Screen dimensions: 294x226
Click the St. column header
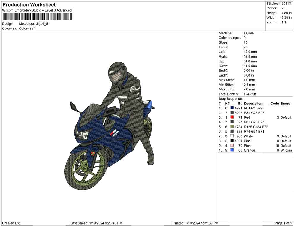click(240, 103)
